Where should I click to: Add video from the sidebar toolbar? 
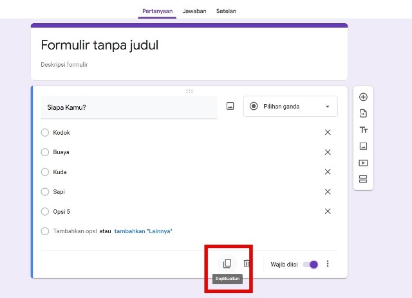(363, 163)
